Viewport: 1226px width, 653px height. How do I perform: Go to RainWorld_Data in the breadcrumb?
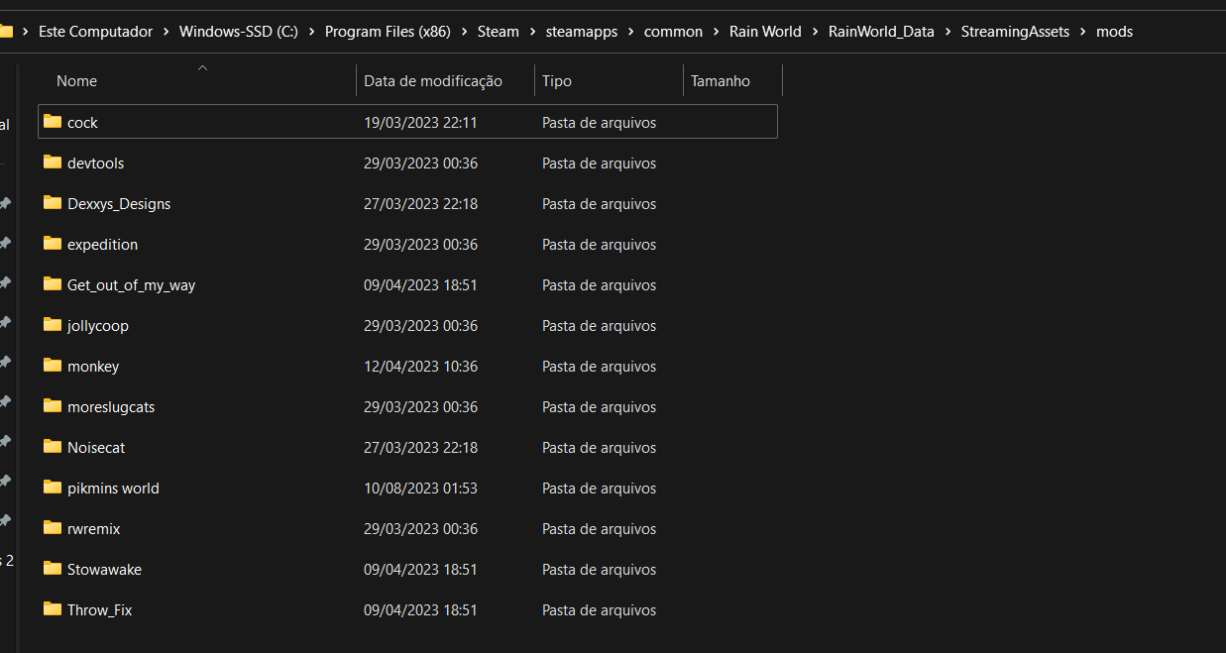pos(881,32)
